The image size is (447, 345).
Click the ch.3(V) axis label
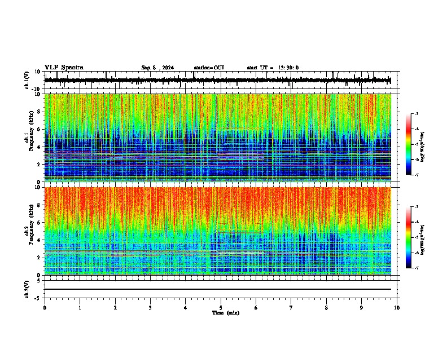point(27,289)
